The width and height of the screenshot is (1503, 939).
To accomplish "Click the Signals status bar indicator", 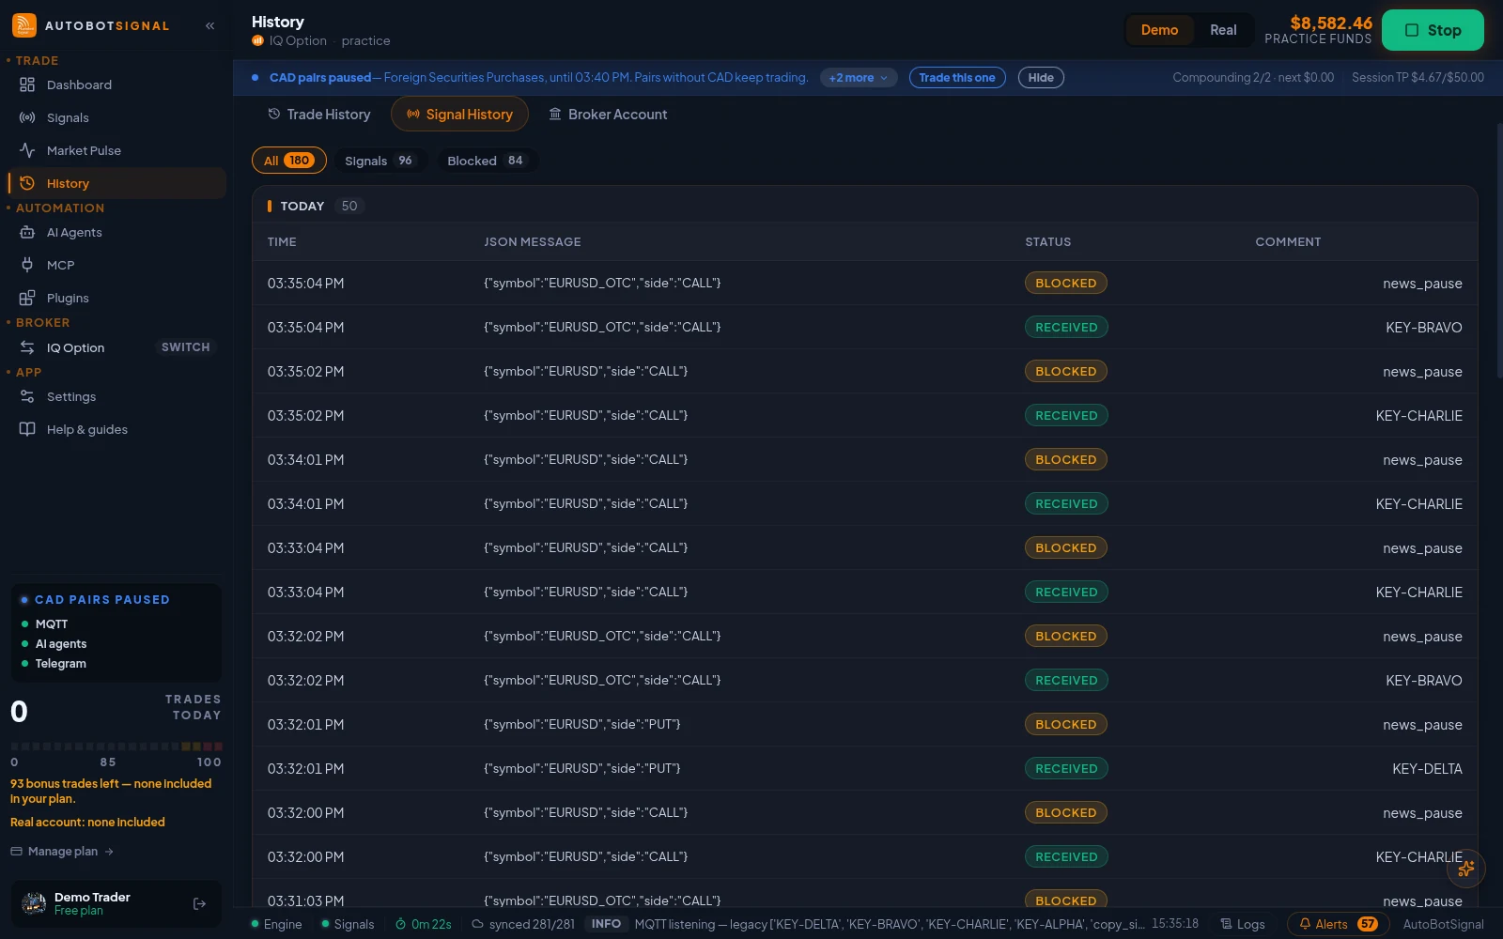I will 348,924.
